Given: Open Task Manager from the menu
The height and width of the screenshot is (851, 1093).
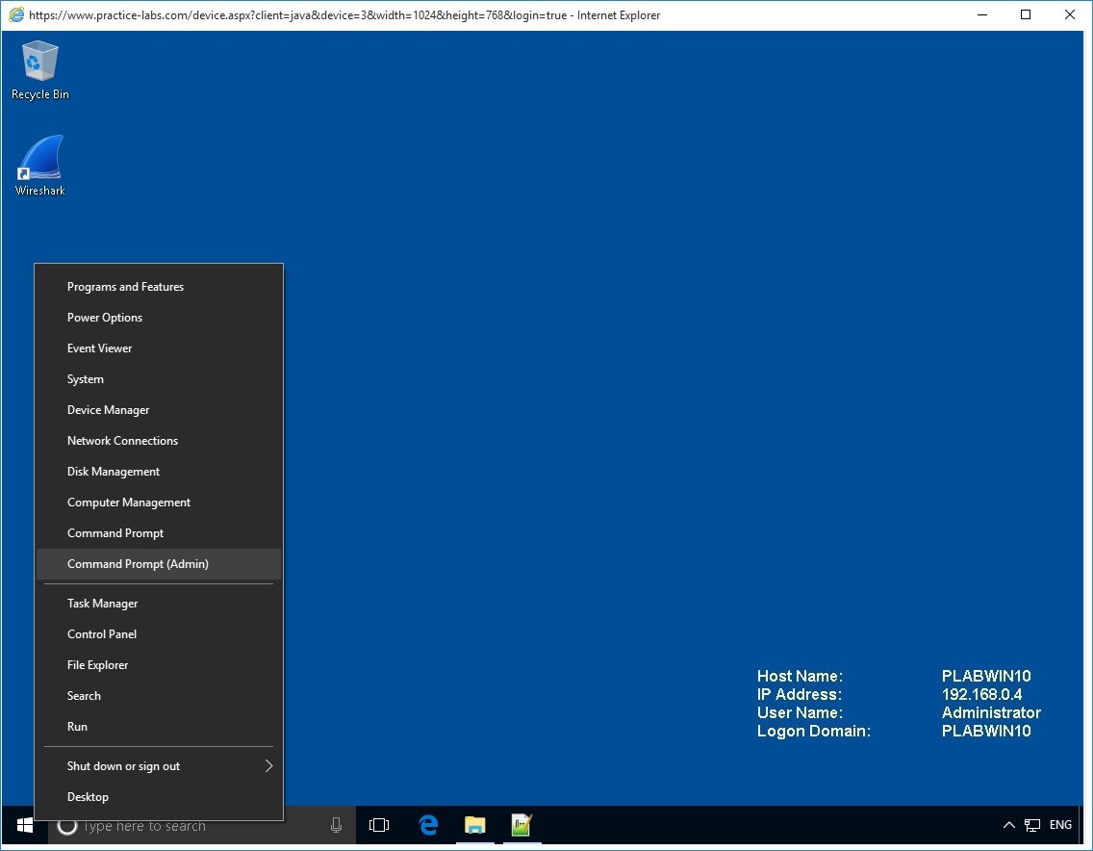Looking at the screenshot, I should 102,604.
